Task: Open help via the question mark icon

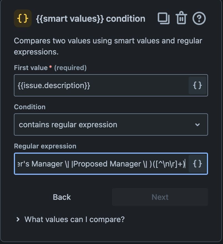Action: (199, 18)
